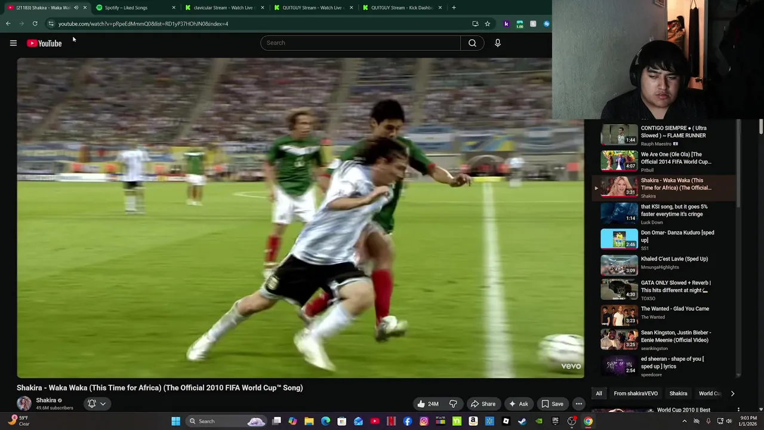The width and height of the screenshot is (764, 430).
Task: Select the All filter chip
Action: pos(599,394)
